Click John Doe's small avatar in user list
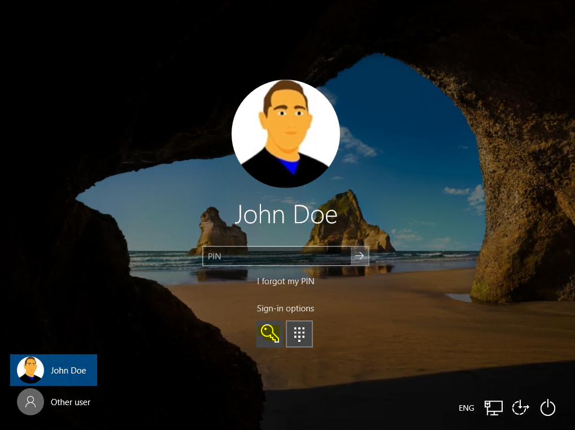 pyautogui.click(x=31, y=370)
